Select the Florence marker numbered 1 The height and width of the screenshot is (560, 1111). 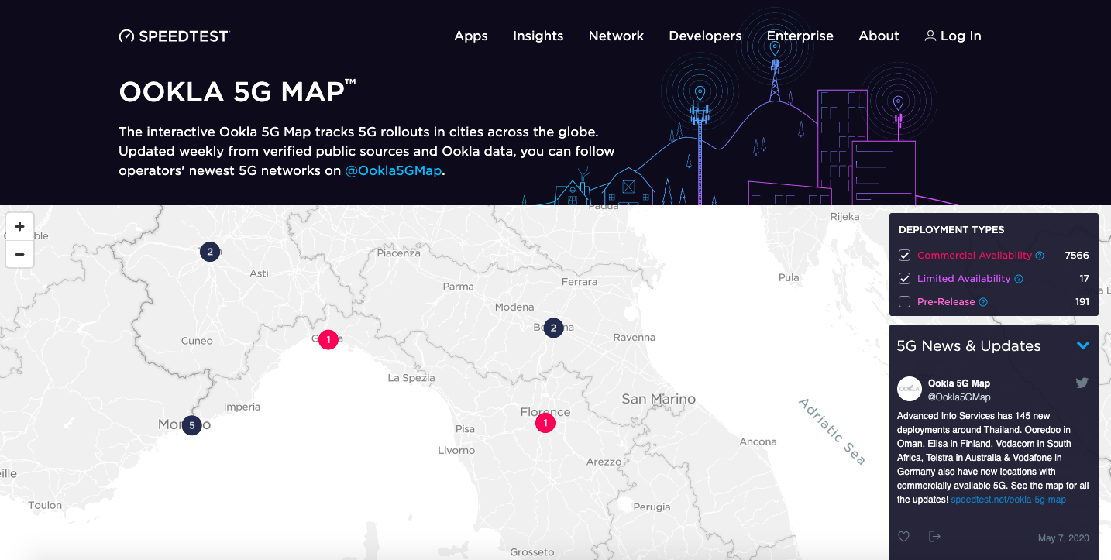click(545, 423)
